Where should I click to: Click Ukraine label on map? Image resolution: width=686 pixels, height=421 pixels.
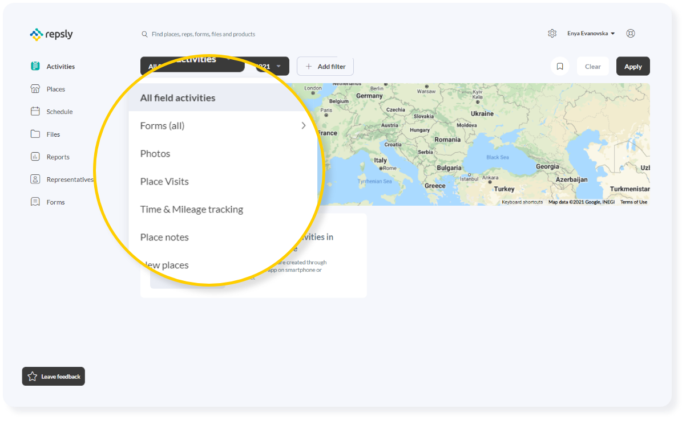click(x=482, y=114)
